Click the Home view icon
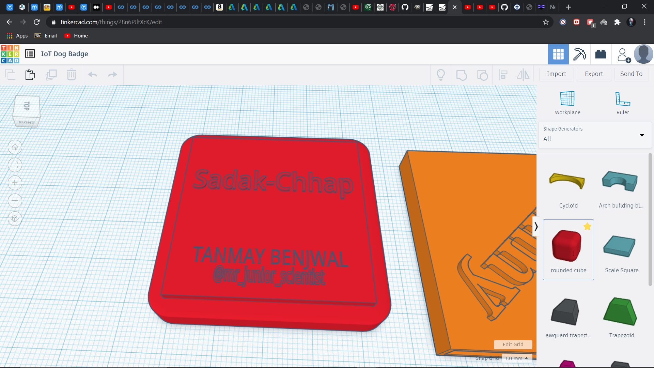 tap(15, 147)
